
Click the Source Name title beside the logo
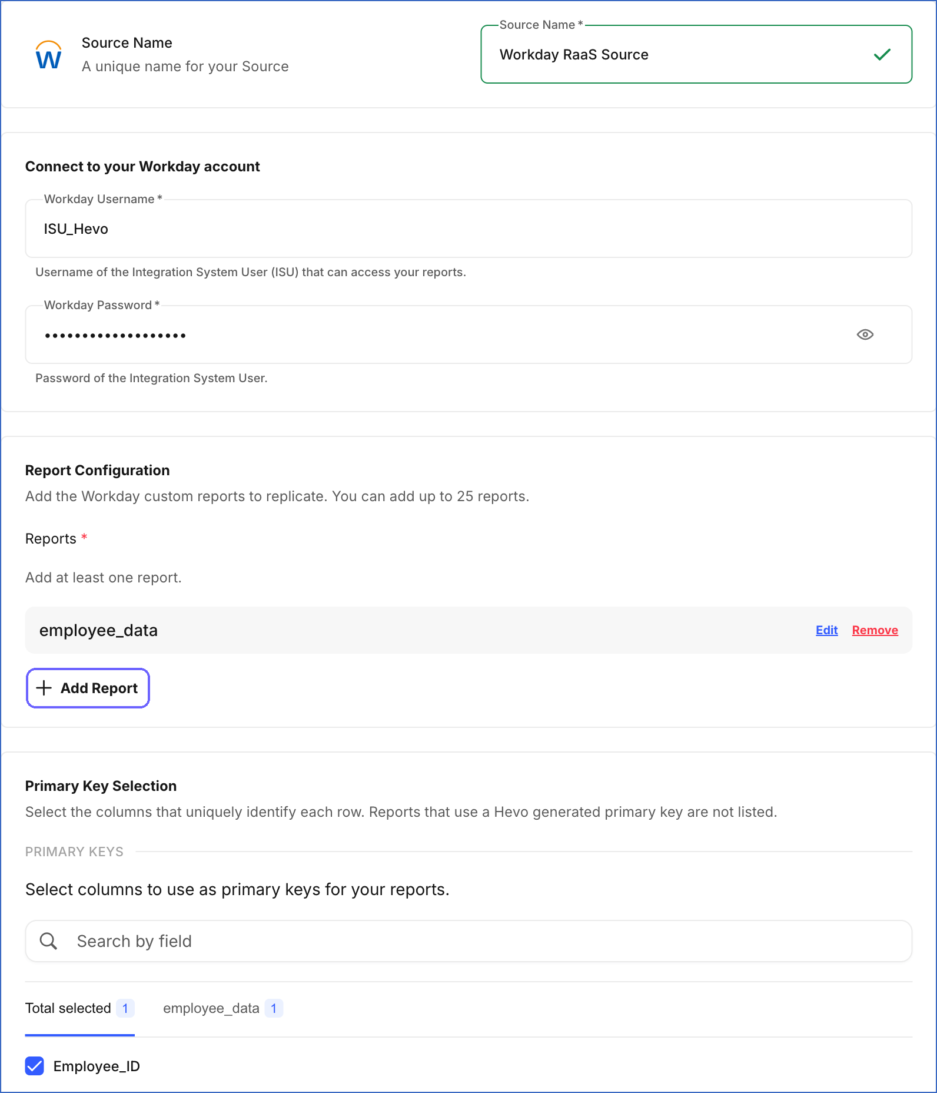[x=127, y=43]
